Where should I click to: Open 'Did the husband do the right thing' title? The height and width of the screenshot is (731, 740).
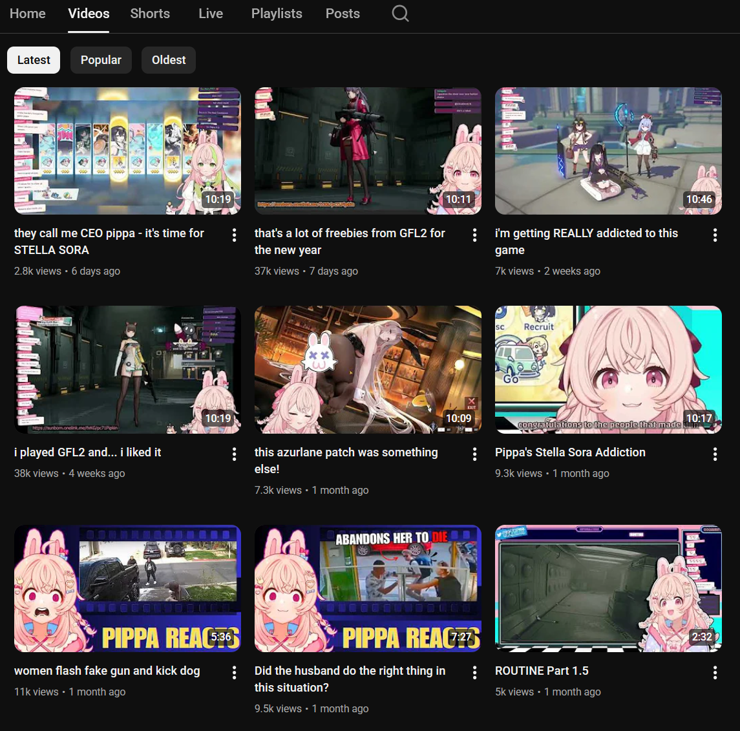pos(350,679)
